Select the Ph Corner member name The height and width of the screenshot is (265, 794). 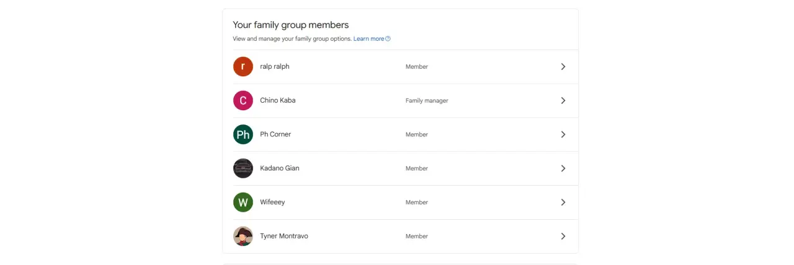(x=275, y=134)
